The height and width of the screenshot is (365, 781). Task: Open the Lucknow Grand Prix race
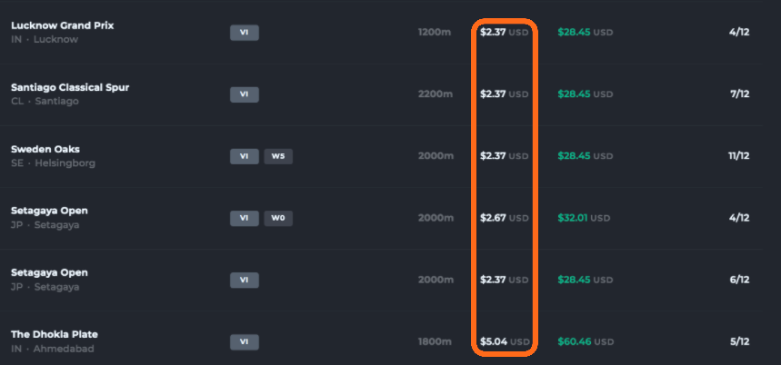(x=62, y=25)
